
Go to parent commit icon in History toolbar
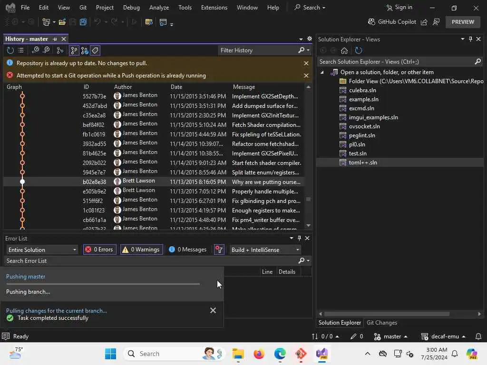point(35,50)
